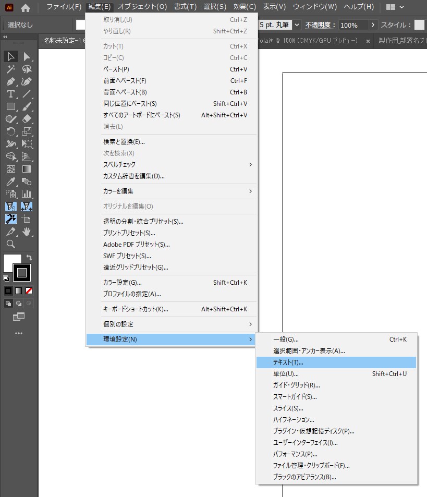Select the Free Transform tool
Viewport: 427px width, 497px height.
coord(27,144)
